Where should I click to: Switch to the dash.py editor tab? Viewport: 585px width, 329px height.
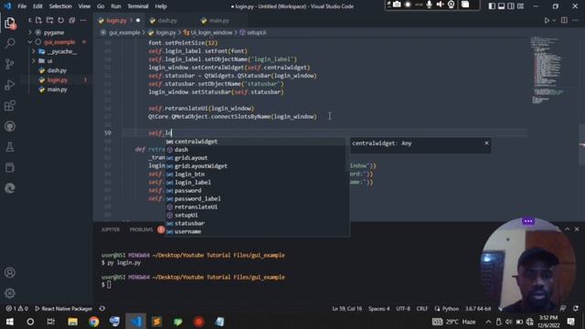[167, 20]
